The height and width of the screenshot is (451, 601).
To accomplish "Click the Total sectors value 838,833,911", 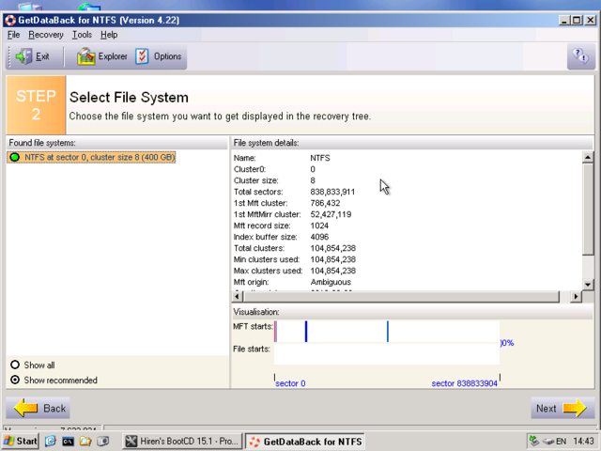I will [x=332, y=192].
